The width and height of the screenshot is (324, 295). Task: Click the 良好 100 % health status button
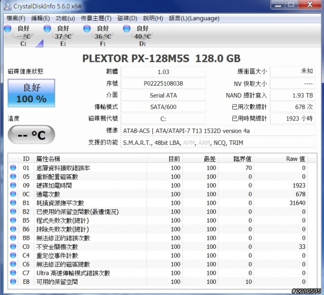pyautogui.click(x=31, y=93)
